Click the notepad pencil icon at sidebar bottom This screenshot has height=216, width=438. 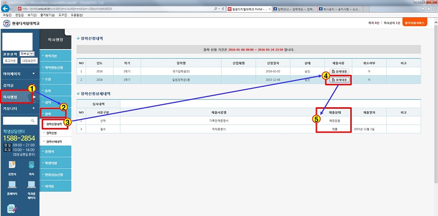[x=12, y=208]
